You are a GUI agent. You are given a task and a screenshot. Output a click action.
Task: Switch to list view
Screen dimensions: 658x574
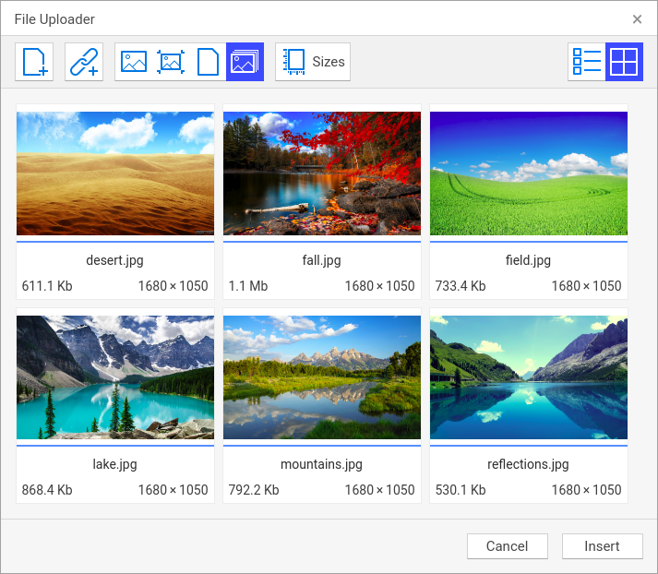coord(587,62)
